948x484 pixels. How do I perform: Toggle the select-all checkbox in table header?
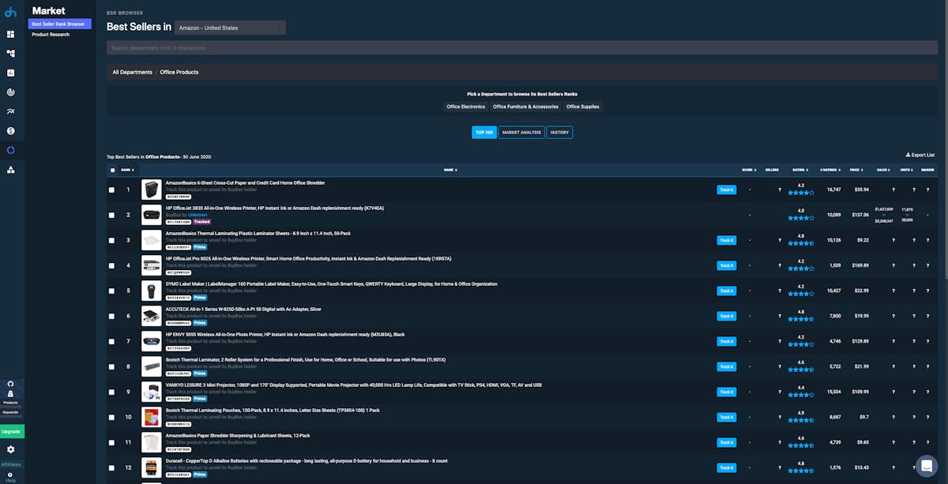pos(112,170)
